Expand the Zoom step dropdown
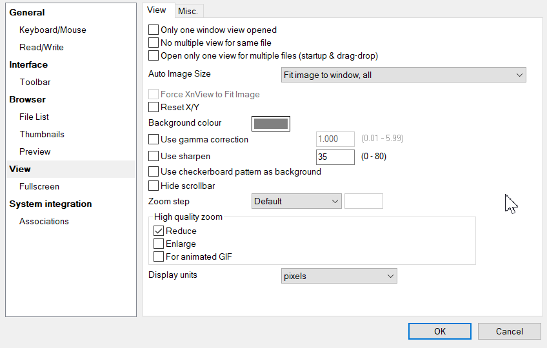The height and width of the screenshot is (348, 547). pyautogui.click(x=297, y=202)
